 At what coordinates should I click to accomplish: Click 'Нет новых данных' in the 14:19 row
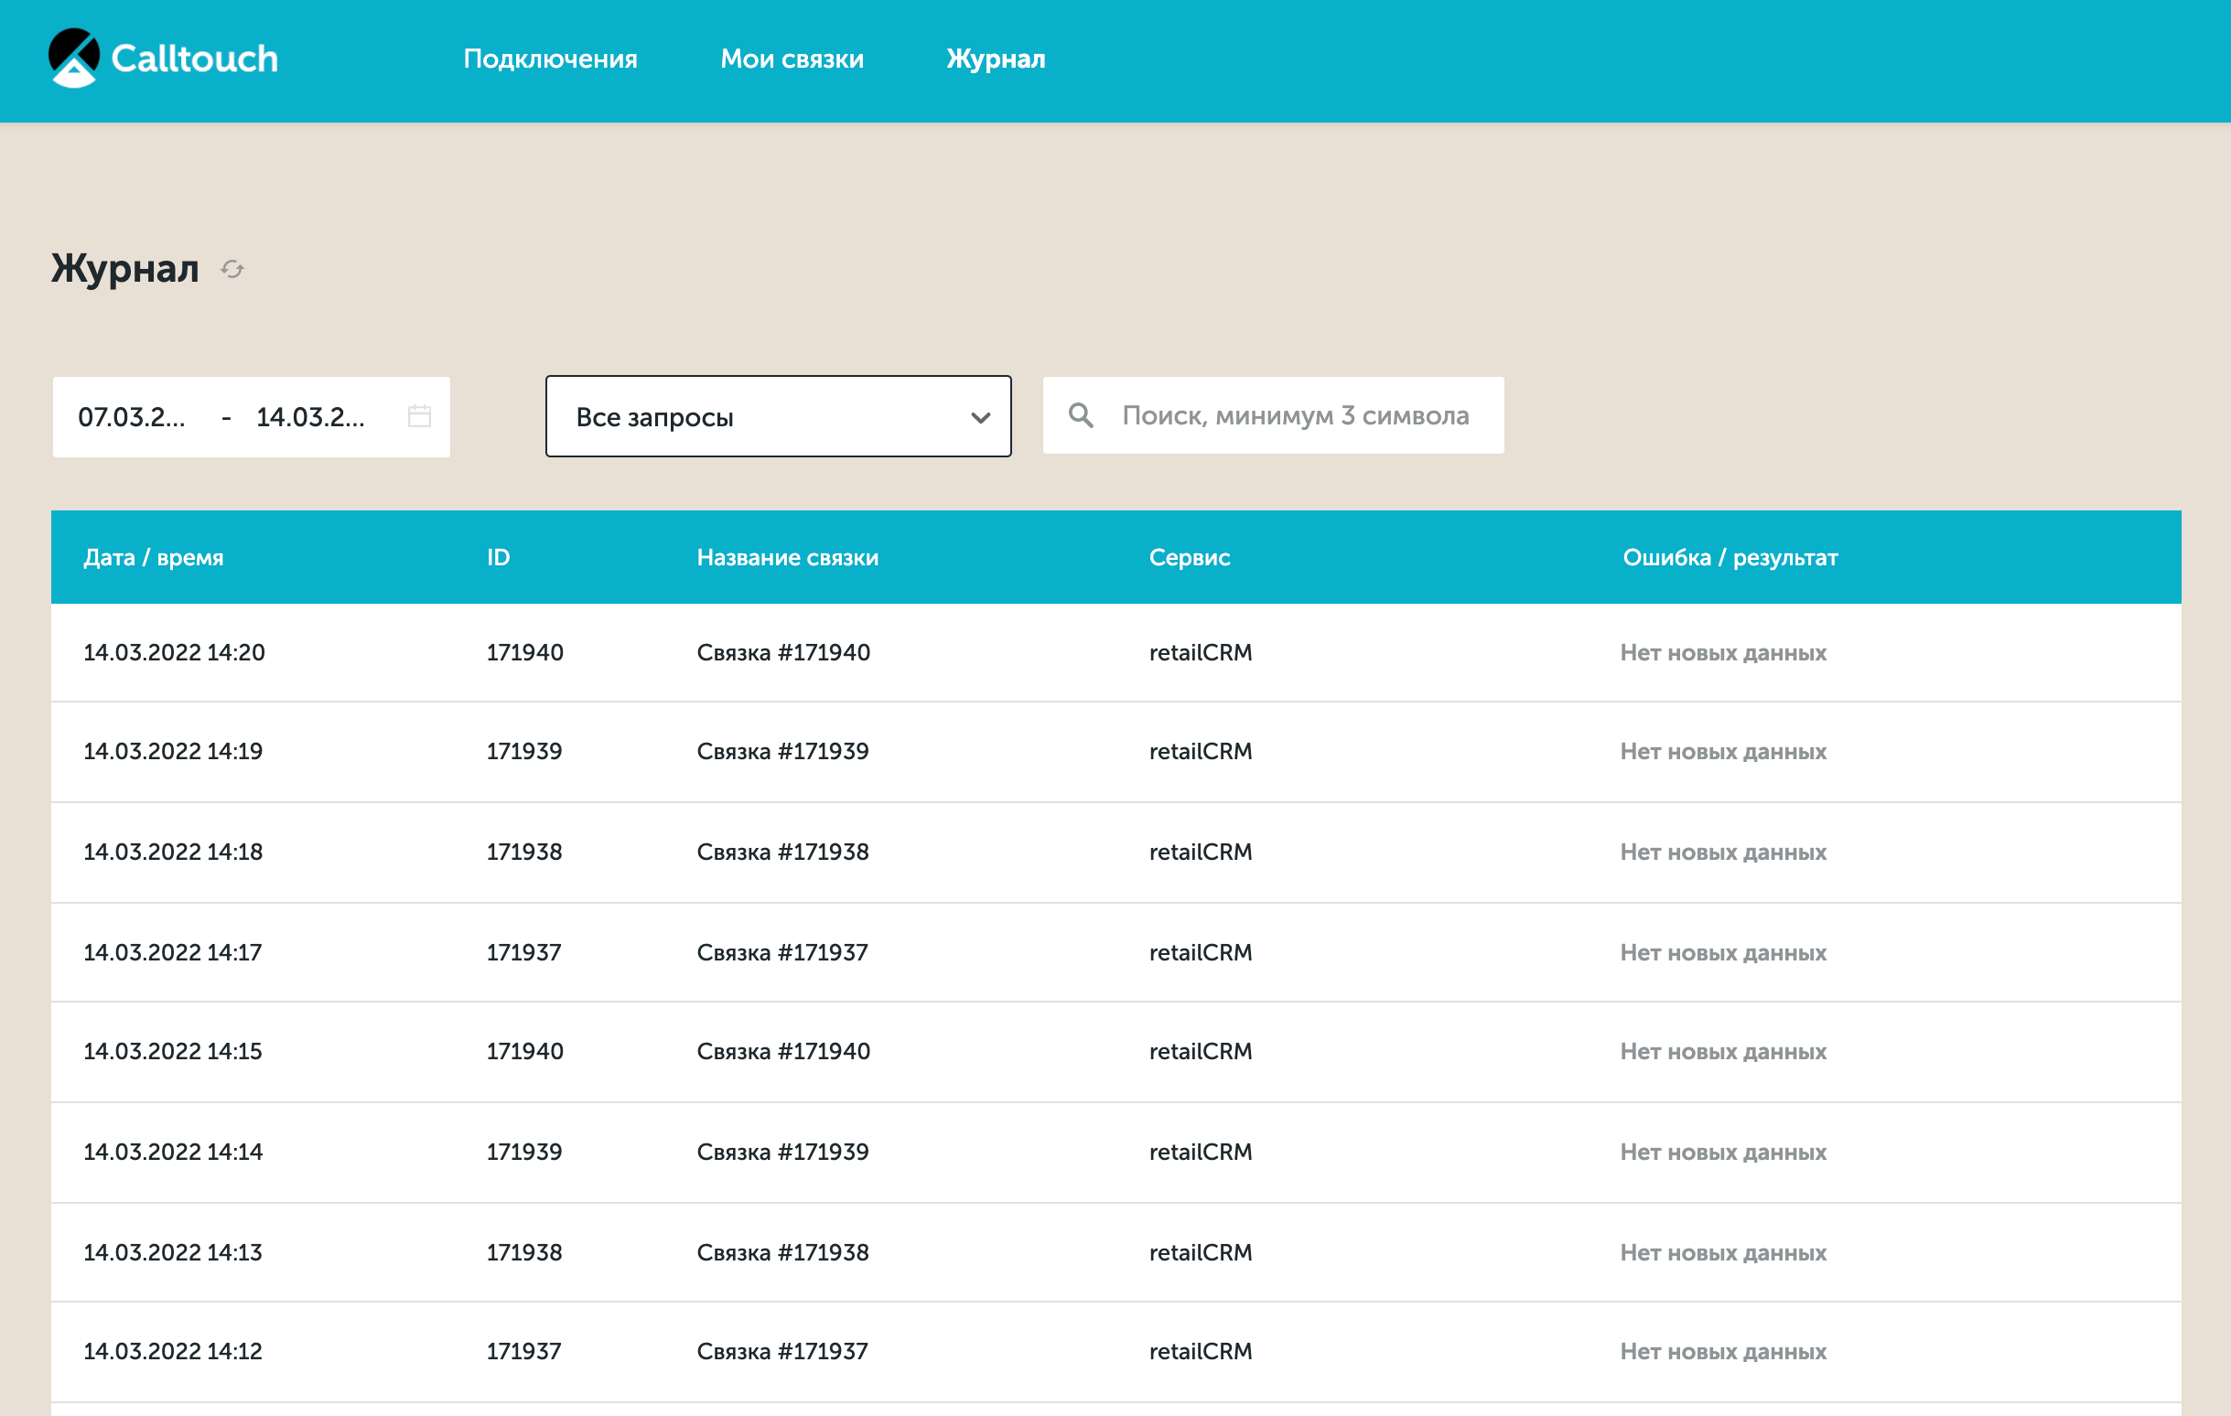pos(1723,751)
